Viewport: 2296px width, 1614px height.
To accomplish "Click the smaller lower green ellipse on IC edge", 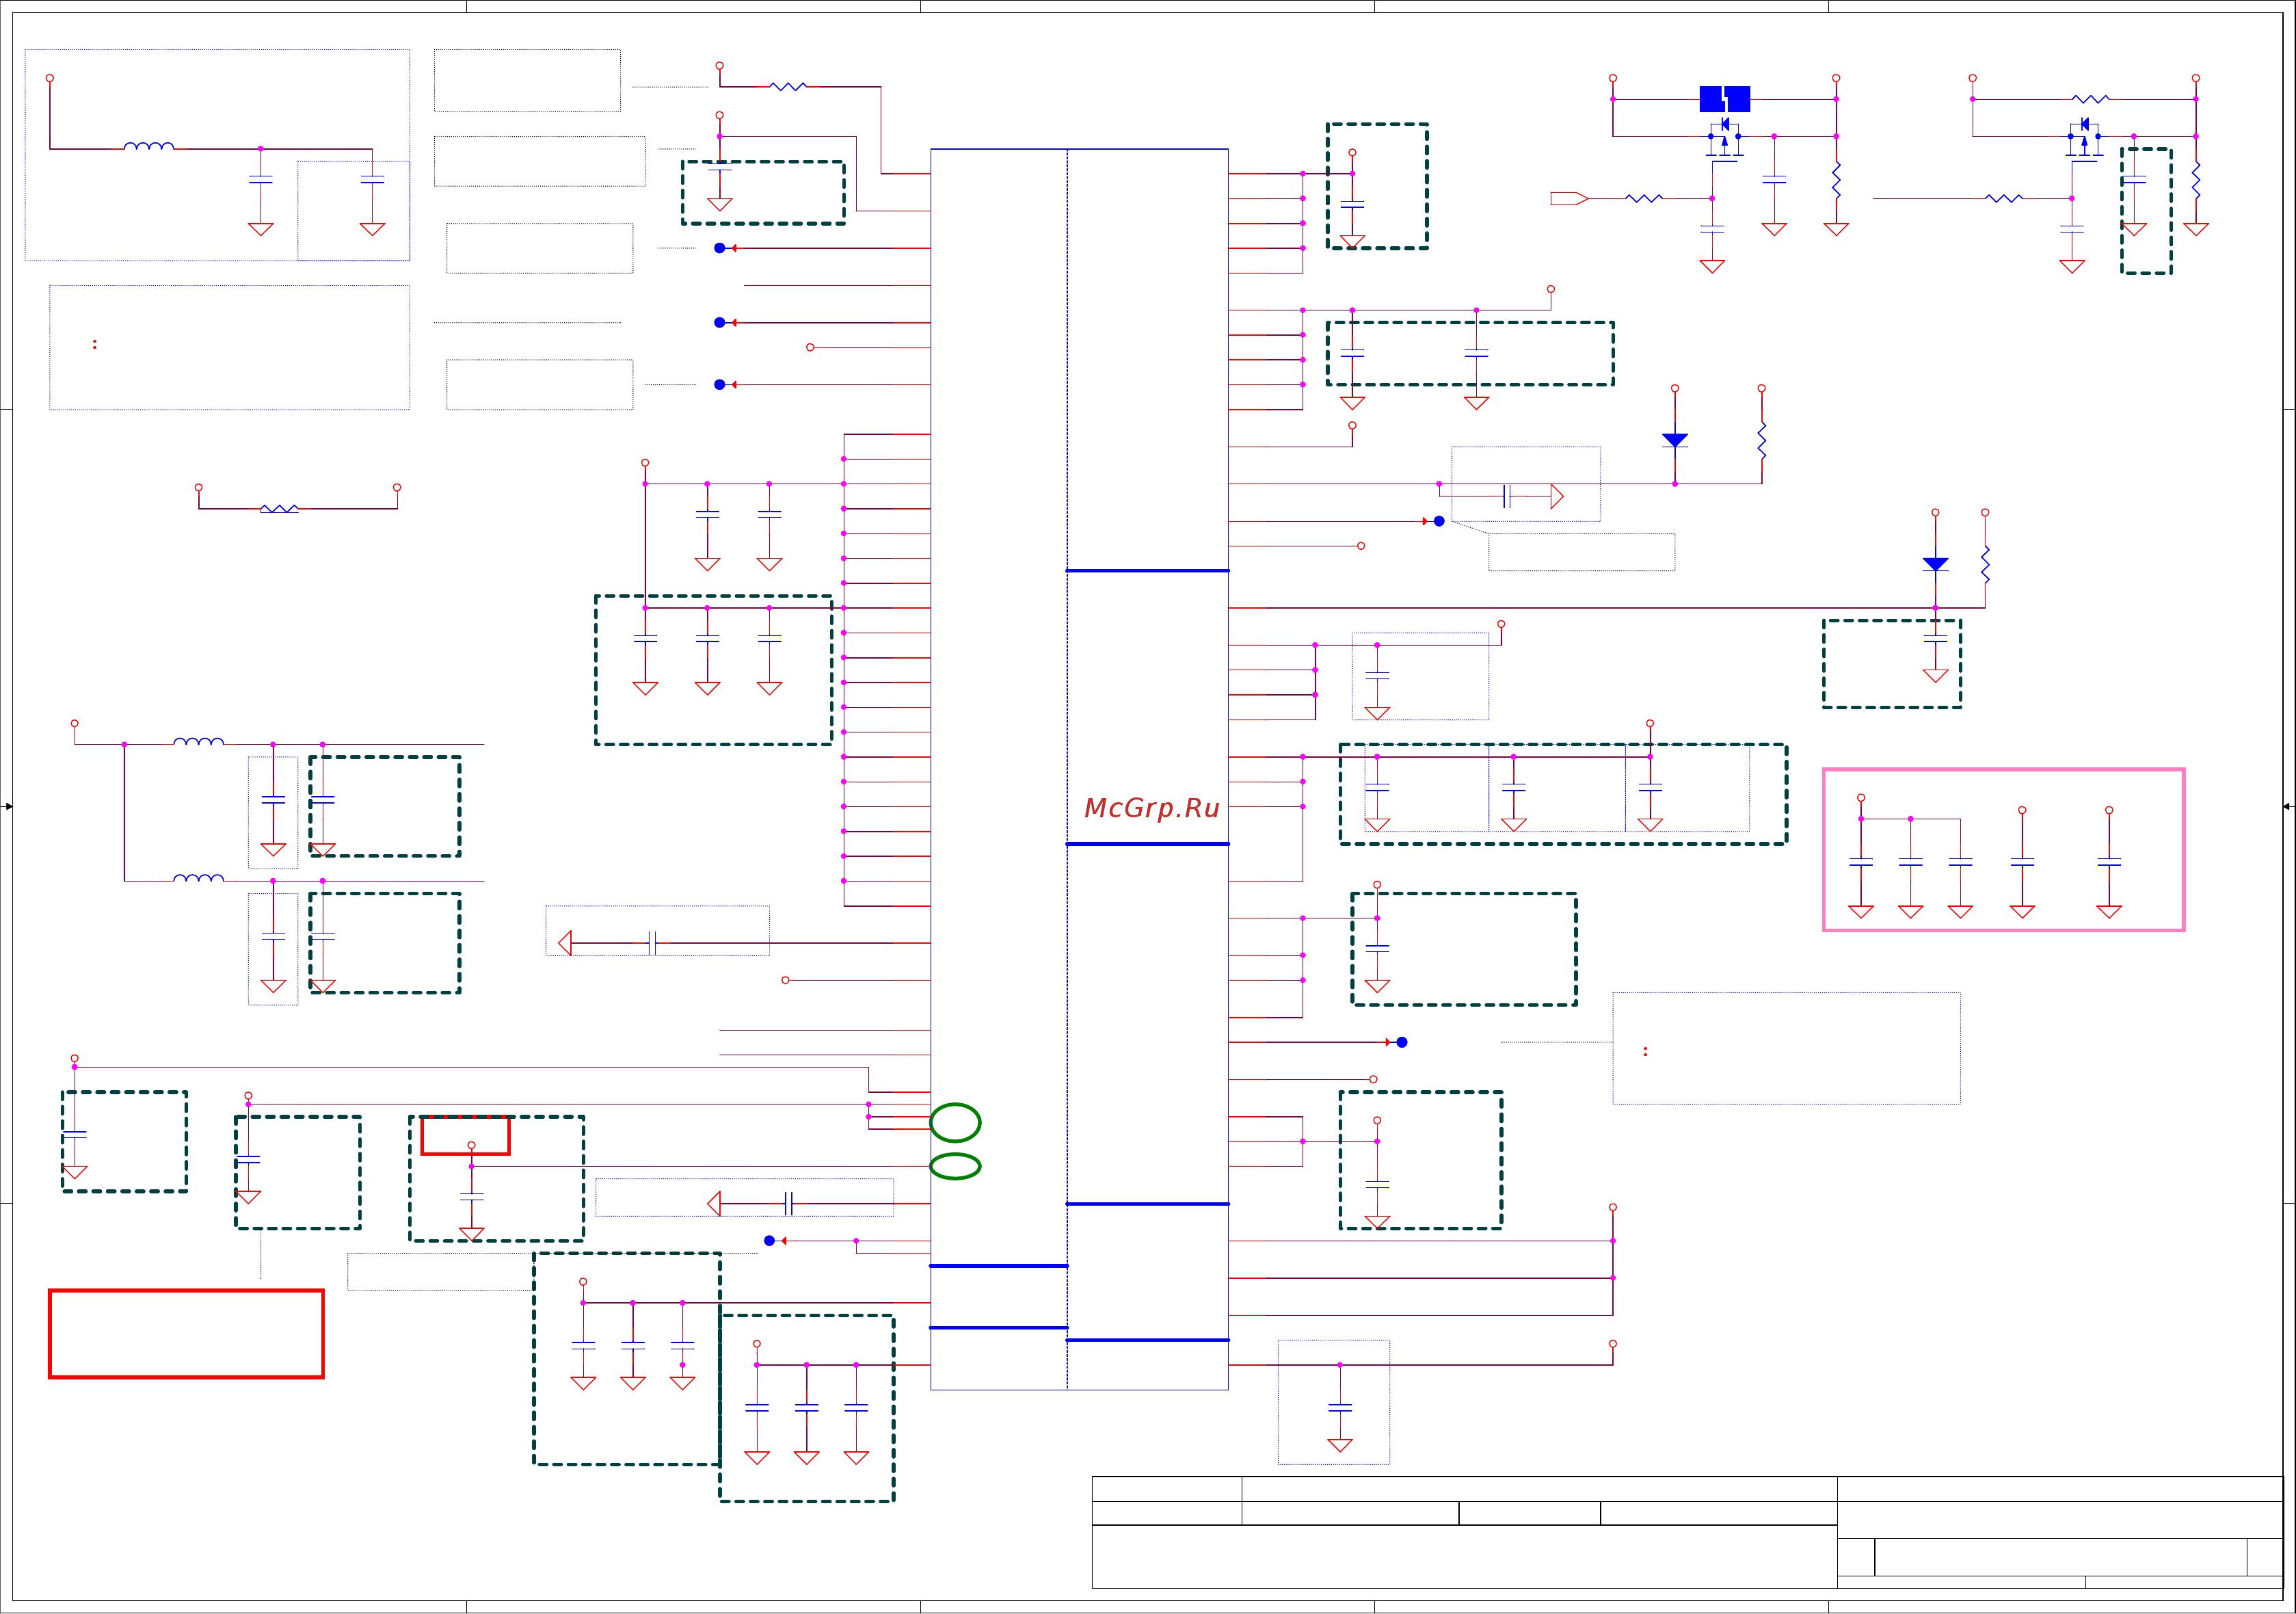I will point(955,1166).
